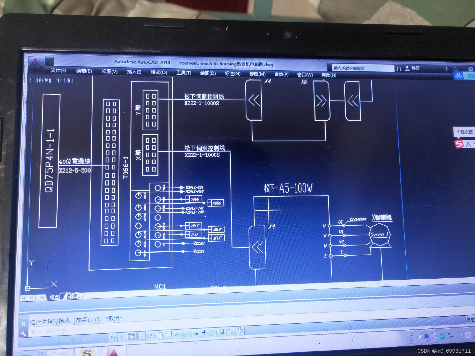Toggle Grid Display in status bar

point(131,337)
